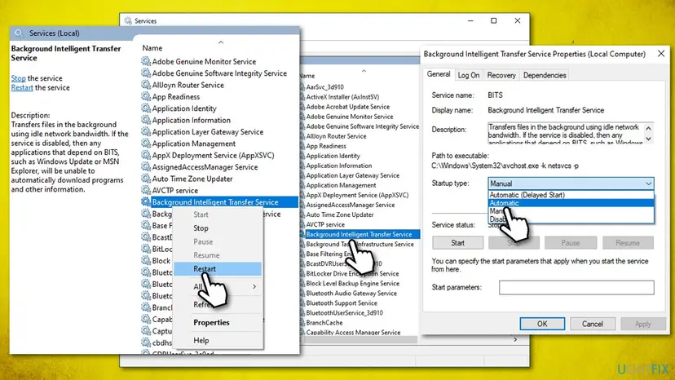Choose Automatic startup option
675x380 pixels.
tap(571, 203)
